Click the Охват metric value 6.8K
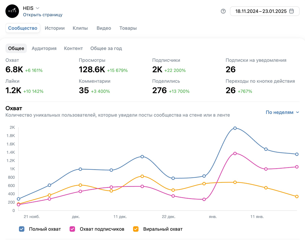 [14, 70]
